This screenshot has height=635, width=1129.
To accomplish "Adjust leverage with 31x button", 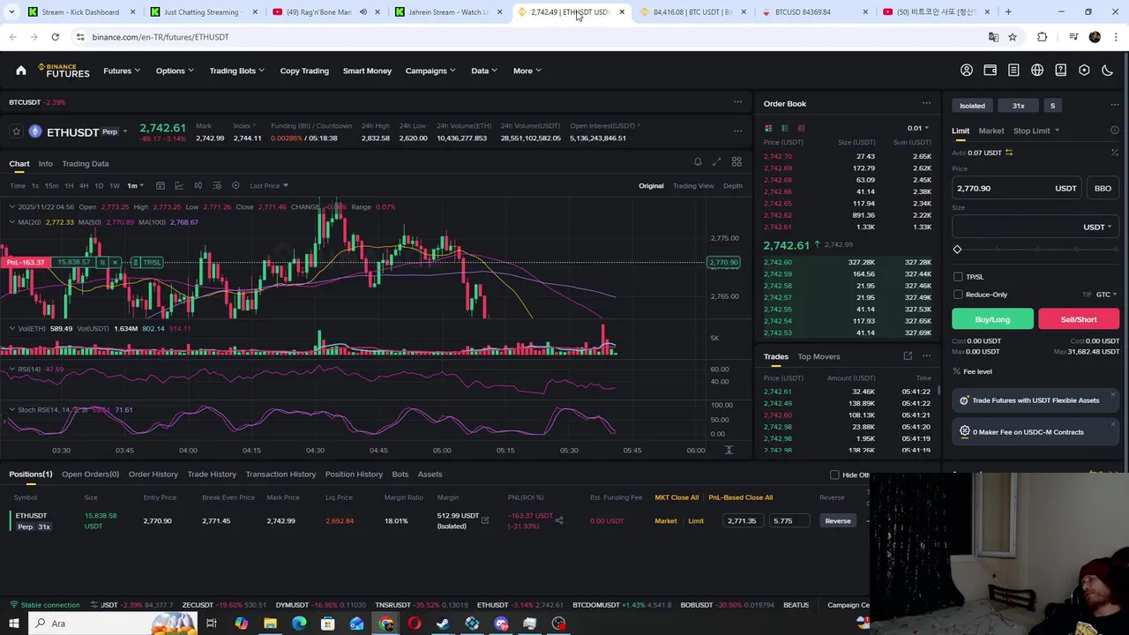I will (1018, 106).
